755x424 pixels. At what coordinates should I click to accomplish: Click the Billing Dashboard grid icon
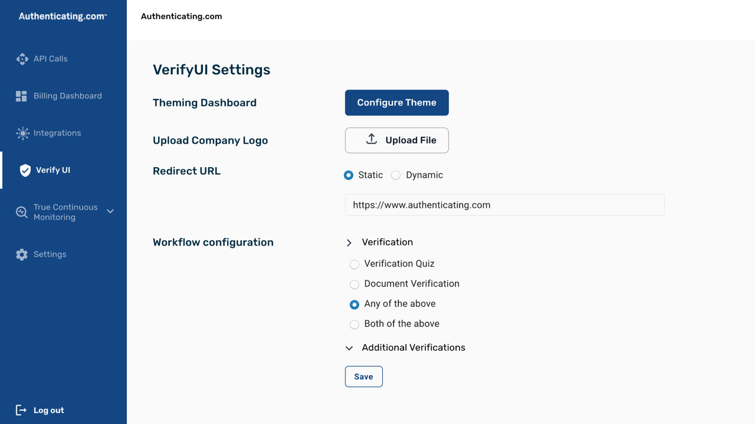[21, 96]
